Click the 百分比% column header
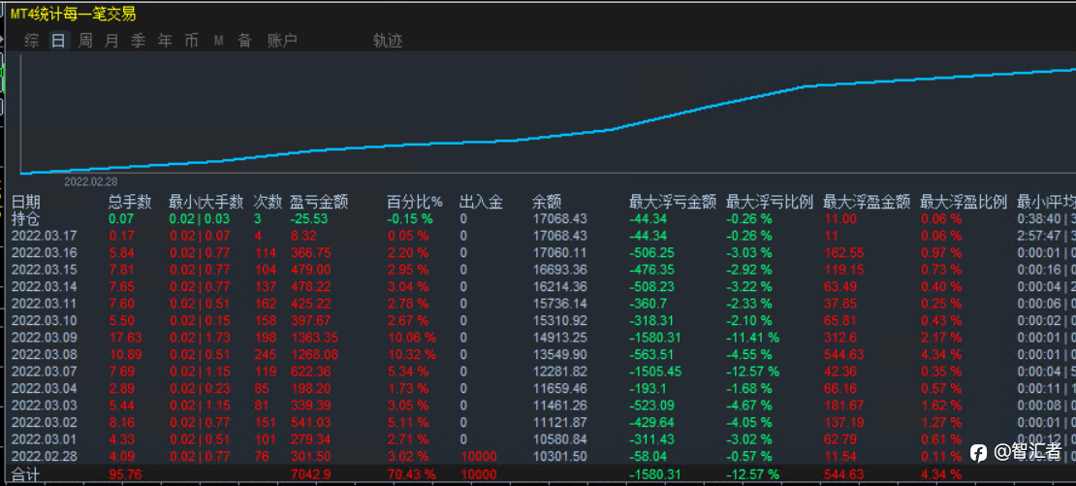 [x=415, y=202]
